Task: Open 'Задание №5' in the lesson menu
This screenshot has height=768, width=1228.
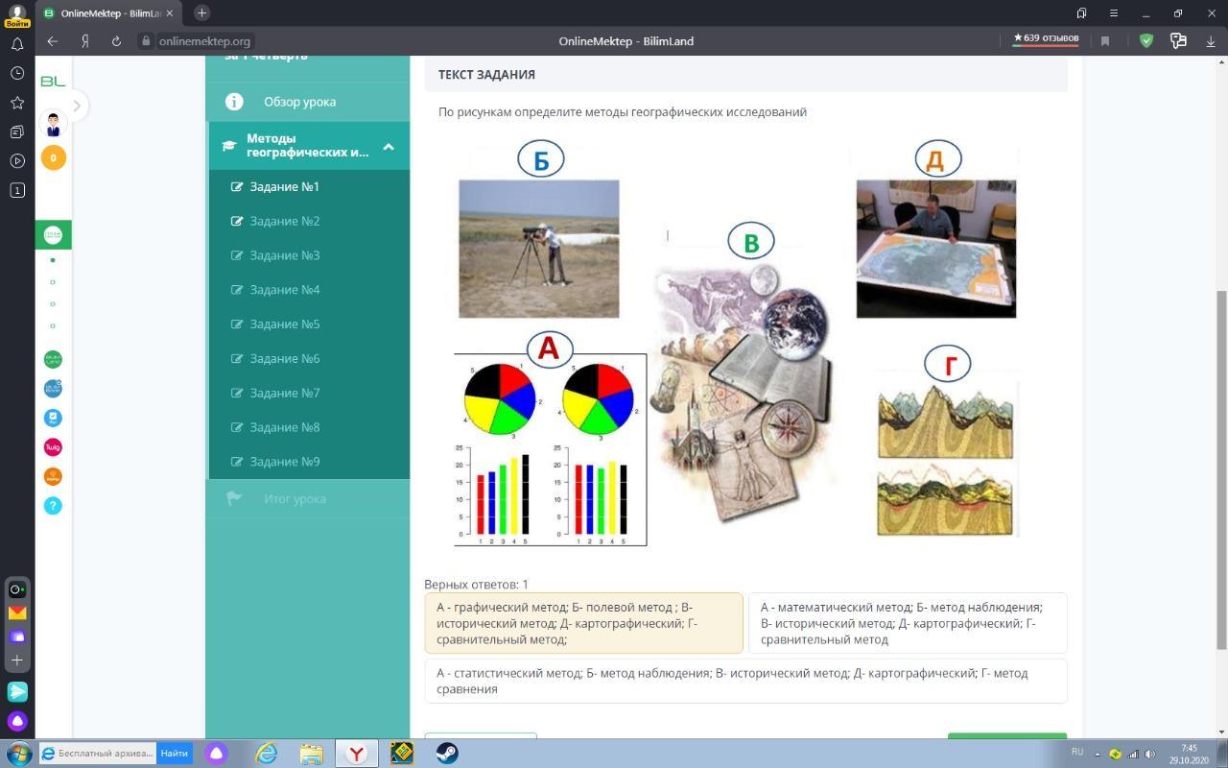Action: pyautogui.click(x=284, y=324)
